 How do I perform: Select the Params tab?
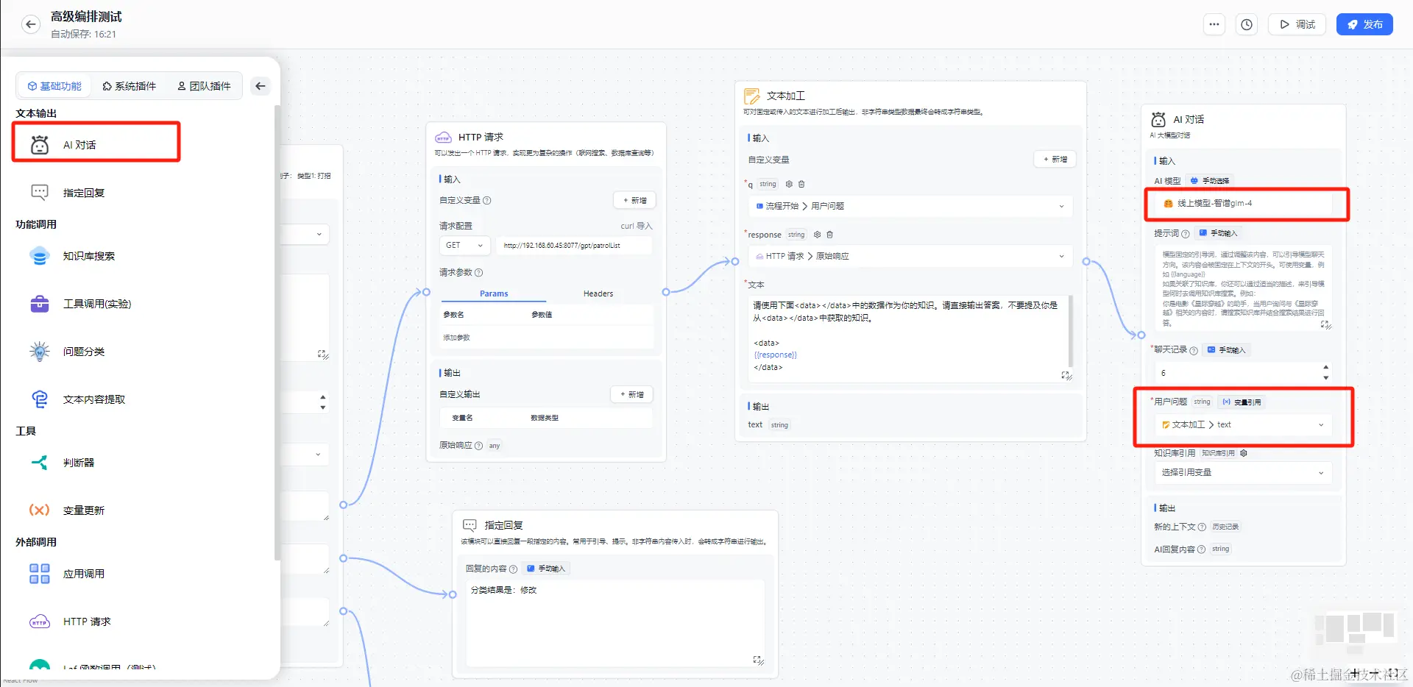(494, 293)
